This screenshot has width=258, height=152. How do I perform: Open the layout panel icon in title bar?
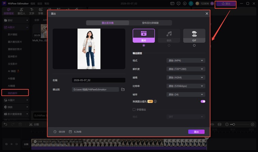[x=172, y=3]
